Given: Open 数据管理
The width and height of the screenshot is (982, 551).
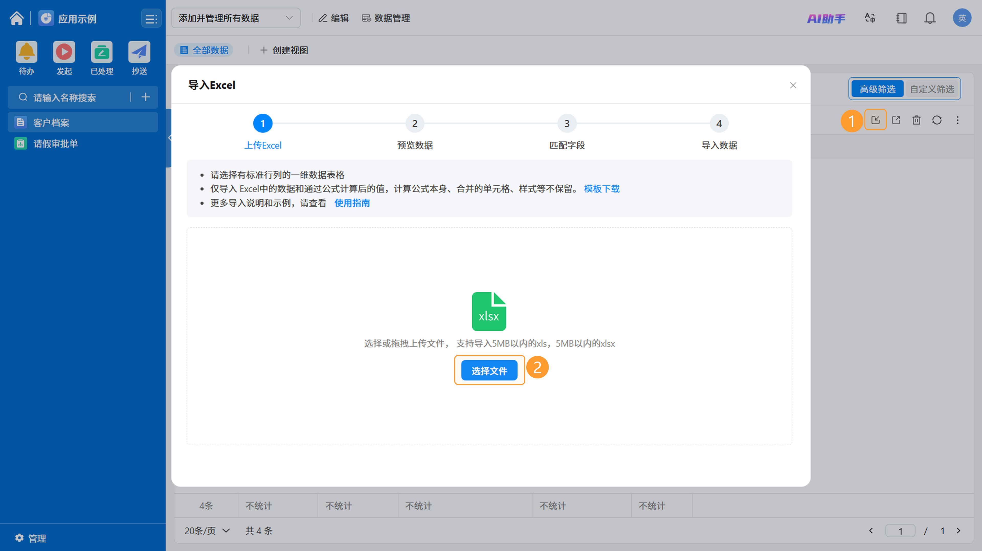Looking at the screenshot, I should pos(386,18).
